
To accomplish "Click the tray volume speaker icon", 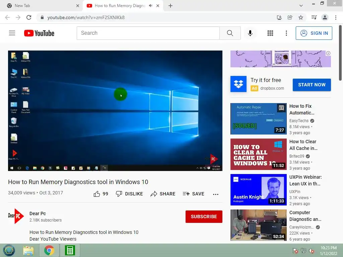I will click(x=312, y=251).
